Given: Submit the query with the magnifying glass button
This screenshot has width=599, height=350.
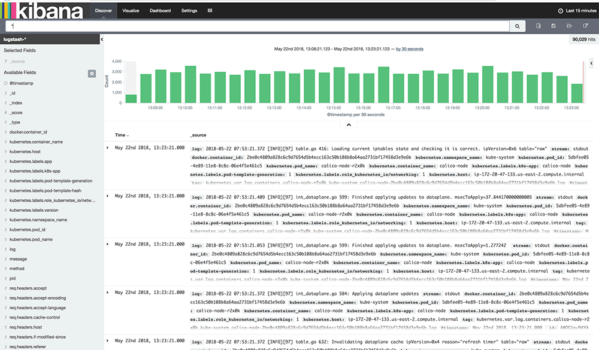Looking at the screenshot, I should point(516,26).
